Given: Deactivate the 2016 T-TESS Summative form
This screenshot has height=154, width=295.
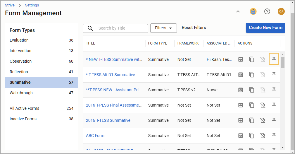Looking at the screenshot, I should click(263, 120).
